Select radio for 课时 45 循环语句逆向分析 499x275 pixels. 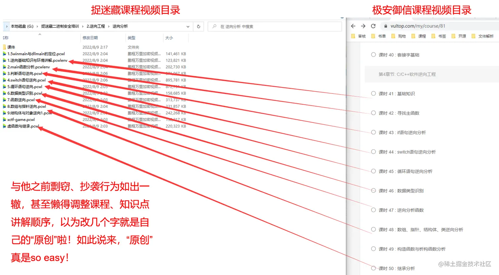click(373, 171)
